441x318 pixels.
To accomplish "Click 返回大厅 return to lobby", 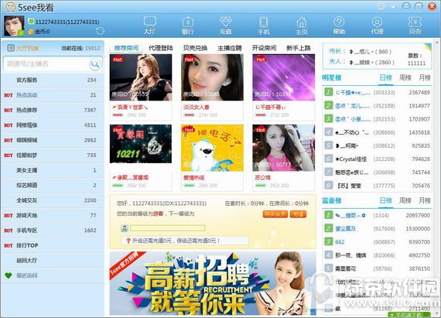I will pyautogui.click(x=53, y=261).
